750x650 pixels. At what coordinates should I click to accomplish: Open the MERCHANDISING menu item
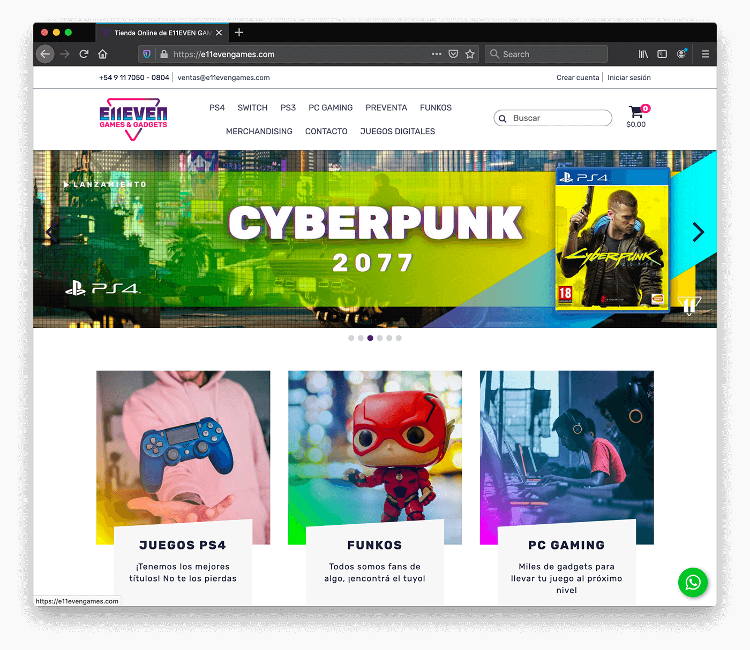point(259,131)
